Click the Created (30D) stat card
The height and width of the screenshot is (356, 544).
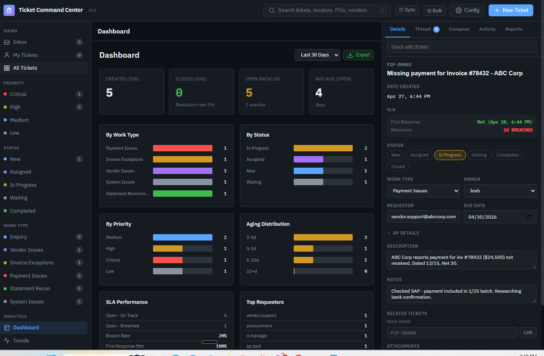(132, 92)
